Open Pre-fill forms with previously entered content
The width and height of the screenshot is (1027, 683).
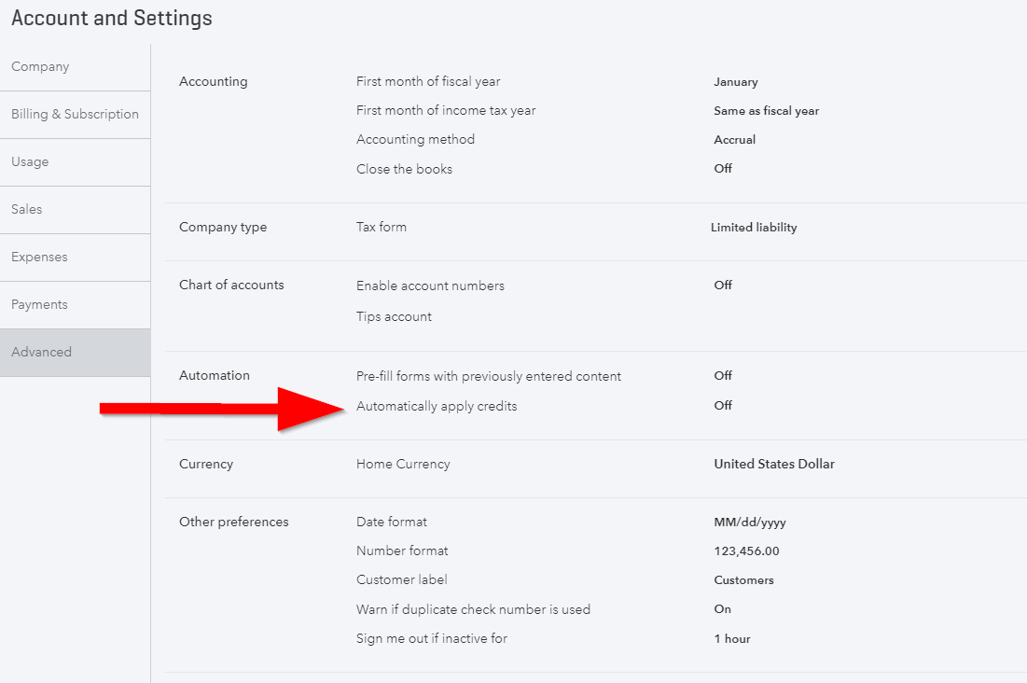point(488,376)
